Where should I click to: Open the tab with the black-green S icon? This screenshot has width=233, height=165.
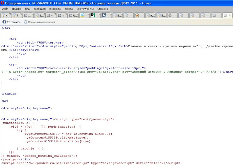[x=96, y=15]
